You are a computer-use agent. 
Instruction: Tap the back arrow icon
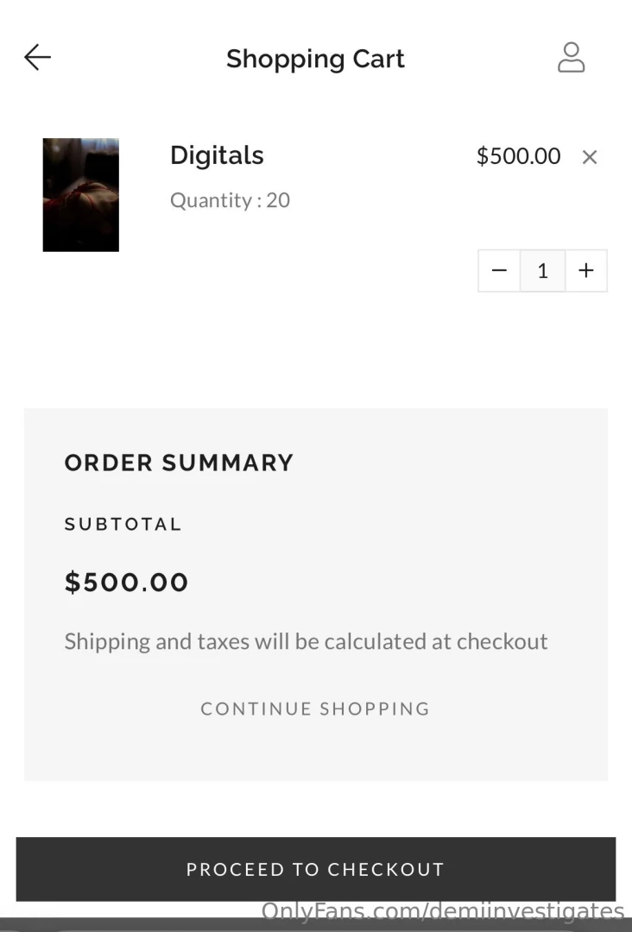click(x=38, y=58)
